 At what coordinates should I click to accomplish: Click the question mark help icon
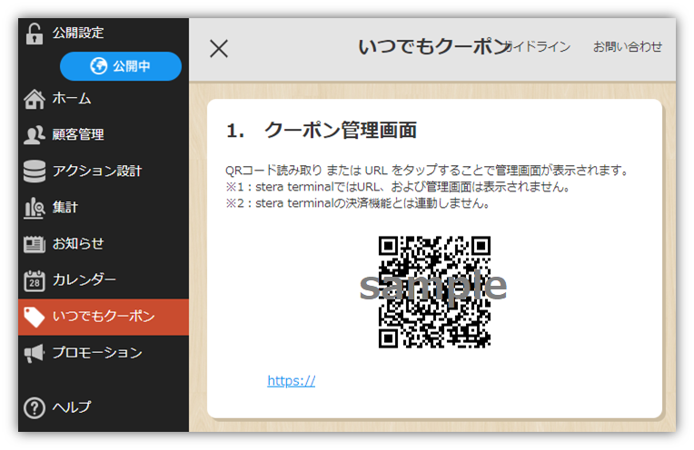point(35,407)
